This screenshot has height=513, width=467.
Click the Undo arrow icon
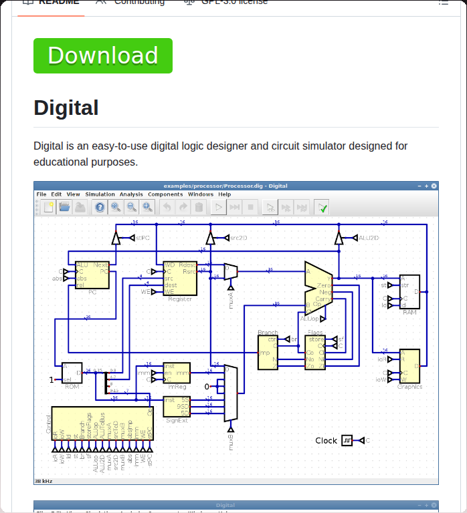[x=167, y=207]
